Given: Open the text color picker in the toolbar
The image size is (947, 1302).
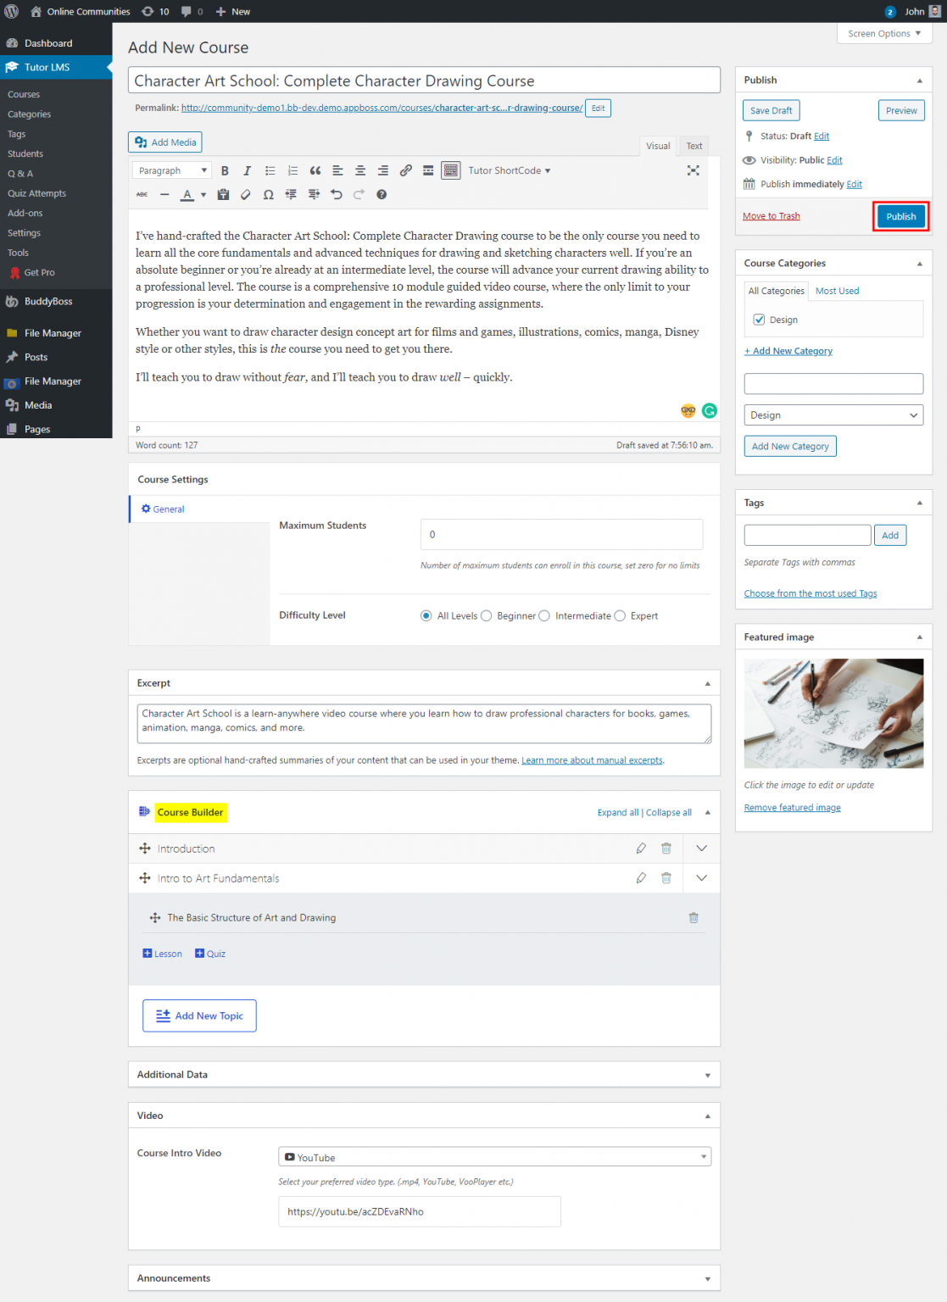Looking at the screenshot, I should [x=187, y=195].
